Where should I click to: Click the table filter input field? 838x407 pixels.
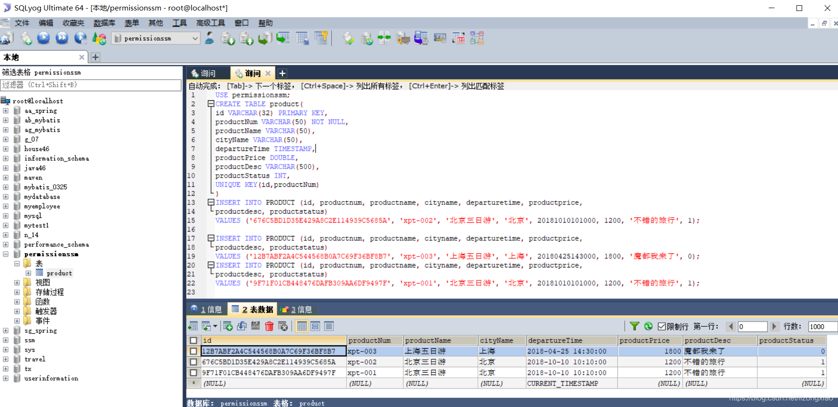click(91, 85)
